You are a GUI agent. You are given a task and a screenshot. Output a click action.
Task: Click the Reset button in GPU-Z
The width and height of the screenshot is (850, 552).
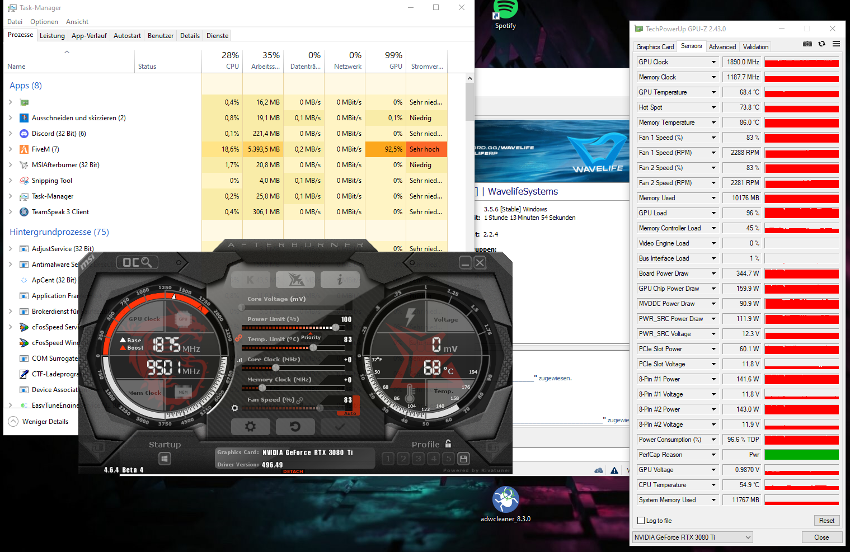[x=826, y=521]
